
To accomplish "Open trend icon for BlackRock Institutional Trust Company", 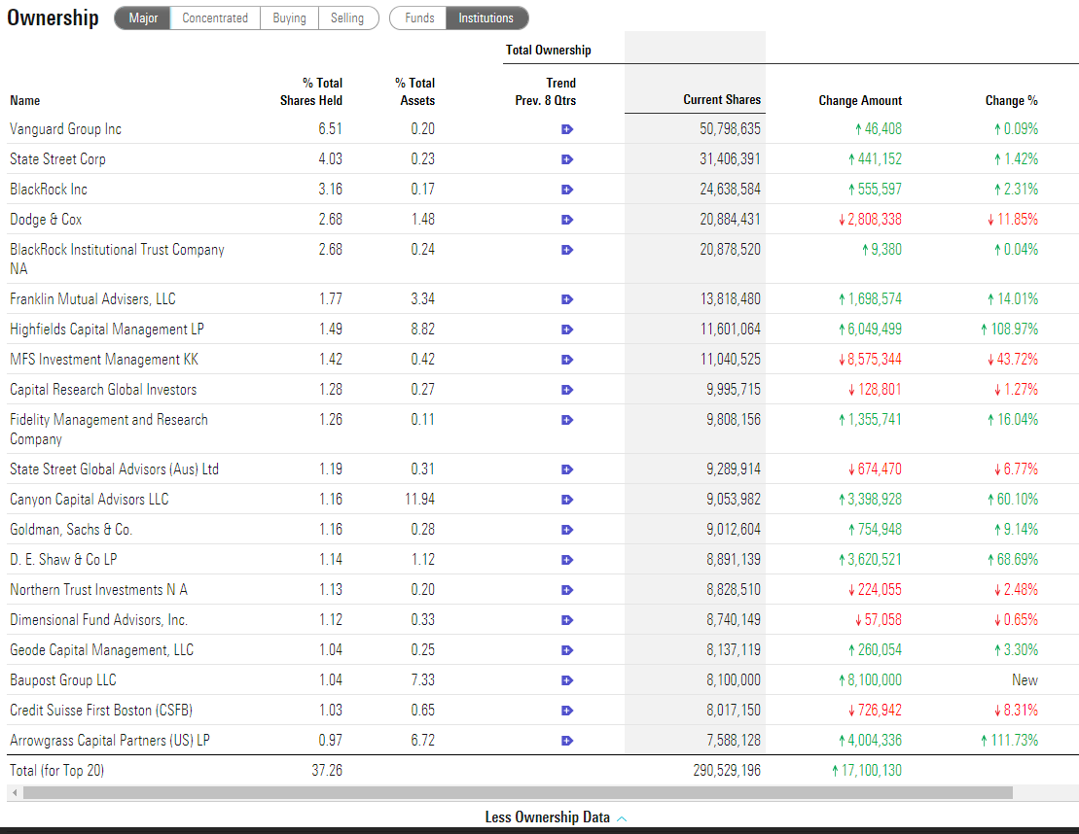I will (x=567, y=250).
